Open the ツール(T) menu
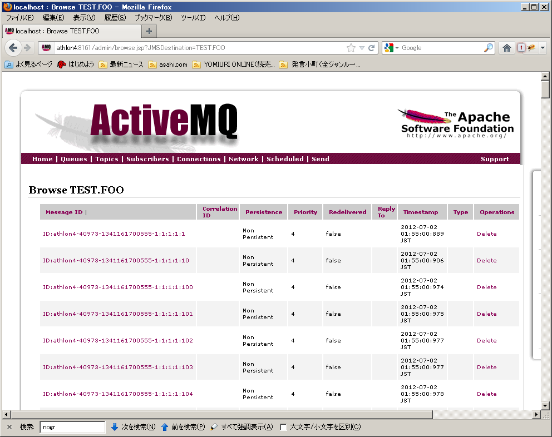 [193, 18]
